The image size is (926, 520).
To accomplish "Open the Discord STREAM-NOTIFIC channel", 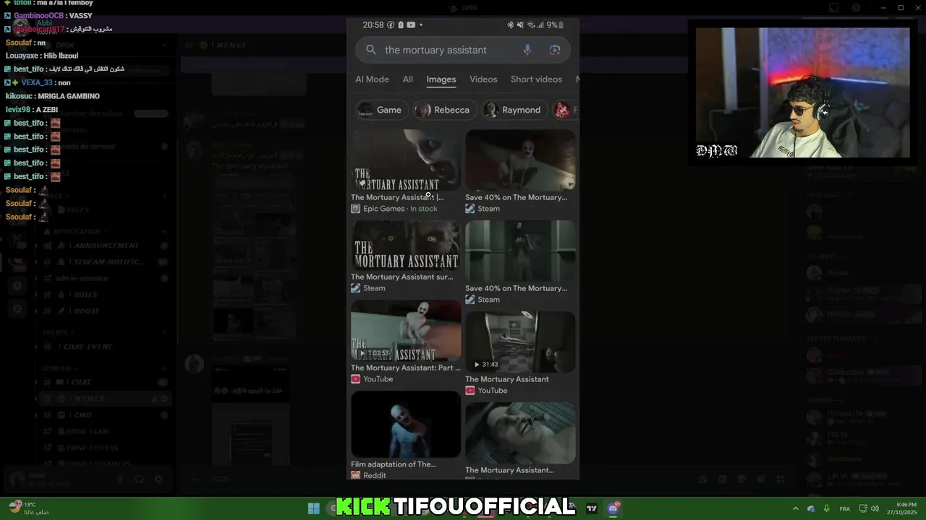I will point(106,262).
